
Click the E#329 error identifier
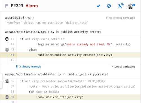tap(17, 6)
